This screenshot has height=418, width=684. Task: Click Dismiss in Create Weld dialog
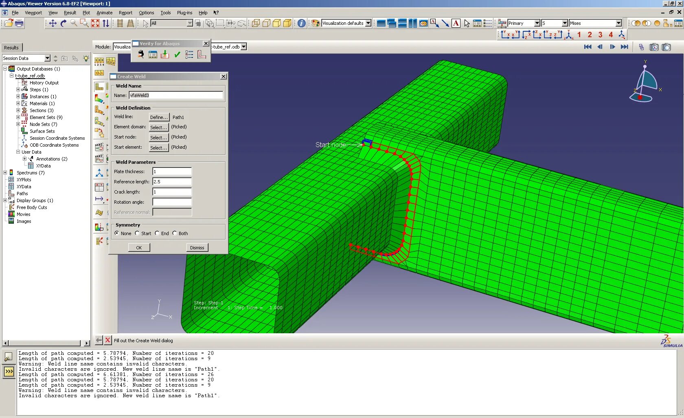[x=197, y=248]
